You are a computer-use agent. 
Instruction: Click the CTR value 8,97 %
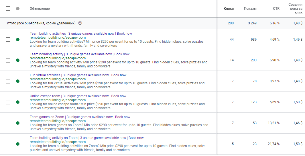point(274,81)
